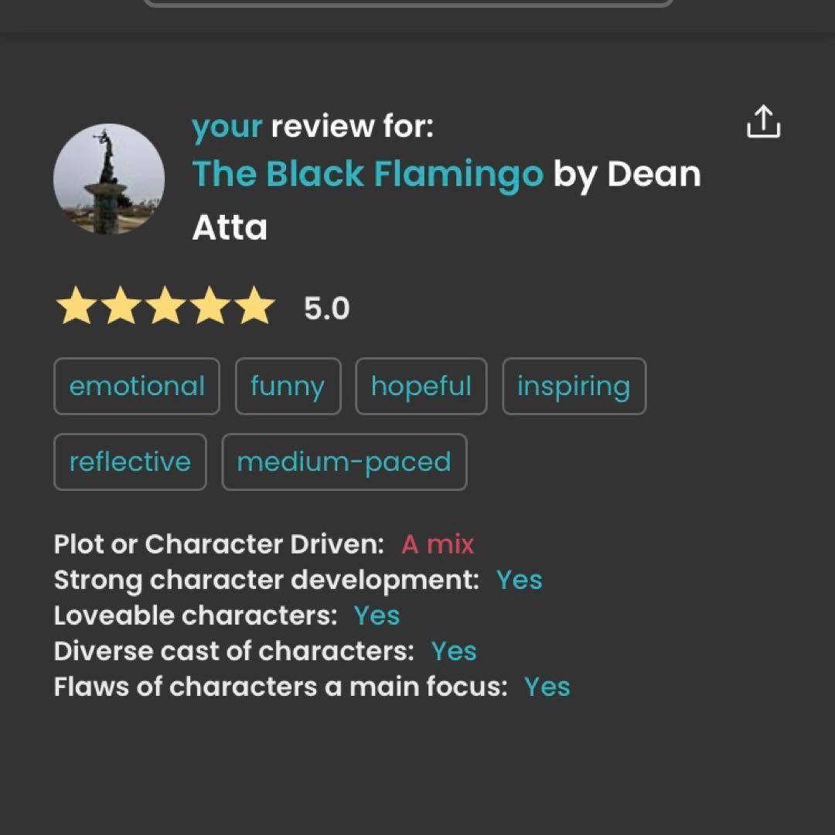
Task: Click the third rating star
Action: [x=165, y=307]
